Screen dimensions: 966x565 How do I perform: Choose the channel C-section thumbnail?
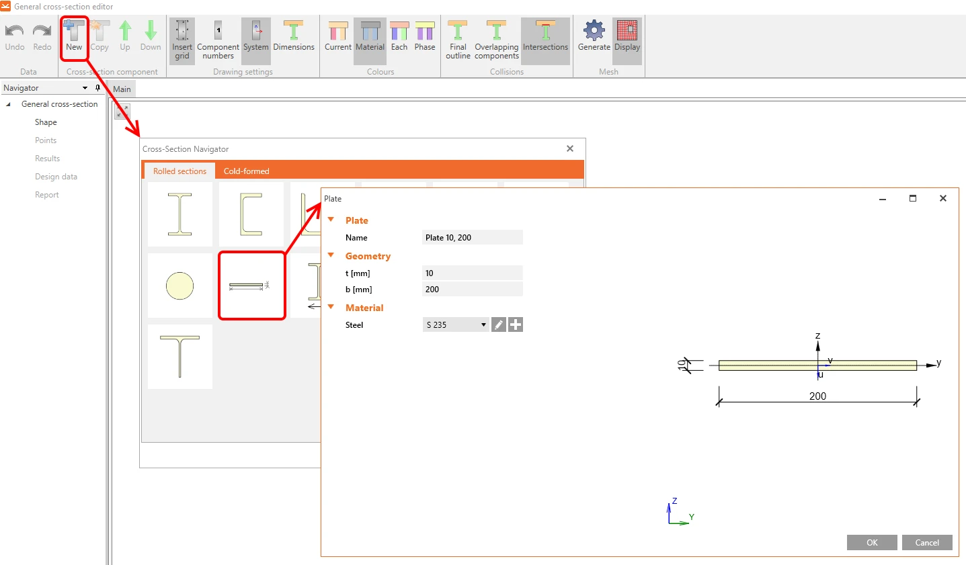click(x=251, y=214)
